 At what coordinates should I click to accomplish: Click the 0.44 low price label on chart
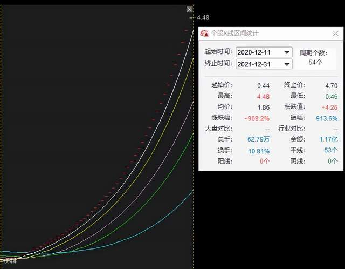click(x=10, y=261)
